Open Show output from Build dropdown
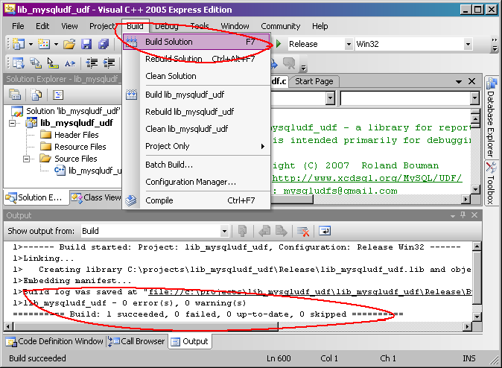 [224, 231]
